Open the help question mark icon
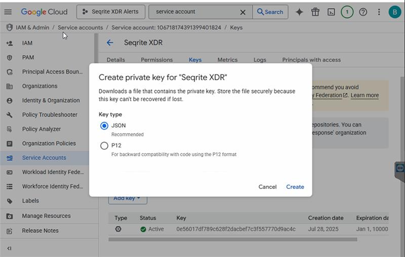This screenshot has height=257, width=405. (362, 12)
